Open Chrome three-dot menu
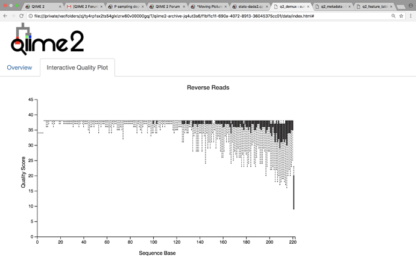 pyautogui.click(x=411, y=16)
